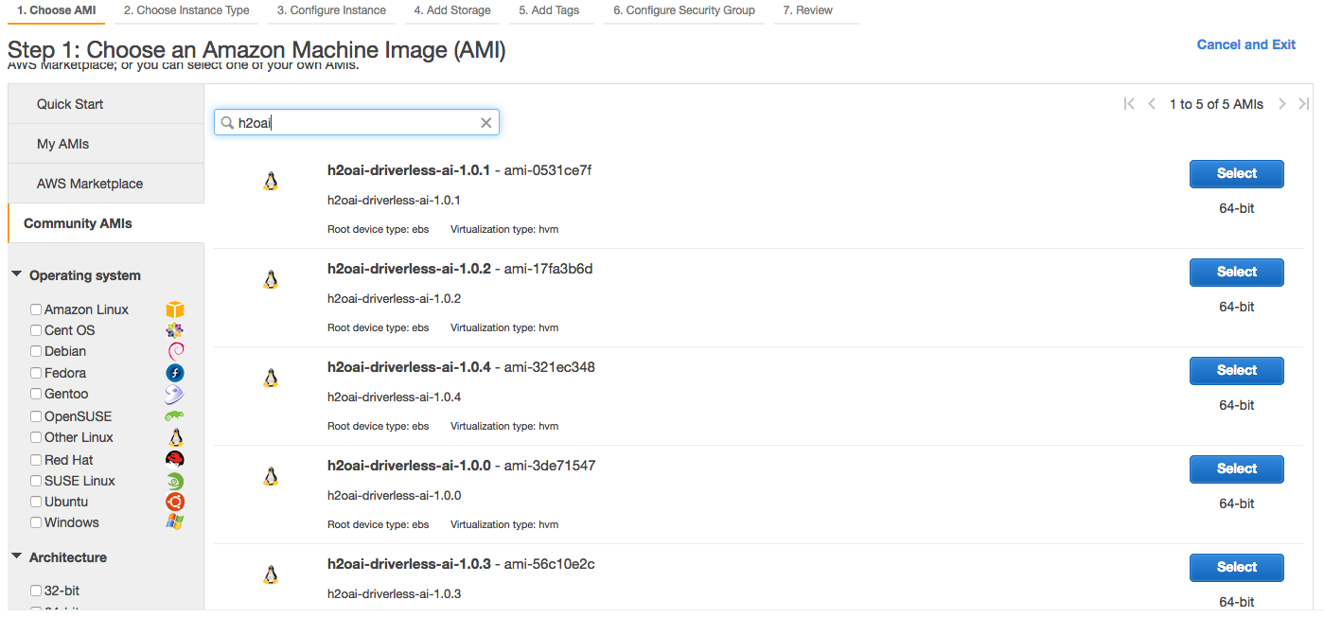The image size is (1324, 618).
Task: Click the Tux penguin icon beside h2oai-driverless-ai-1.0.1
Action: click(271, 180)
